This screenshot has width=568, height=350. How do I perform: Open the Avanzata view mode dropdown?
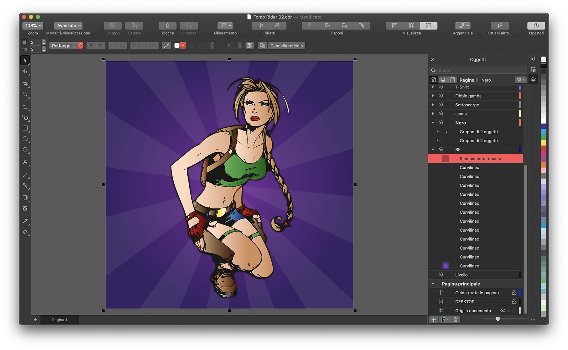(x=69, y=26)
